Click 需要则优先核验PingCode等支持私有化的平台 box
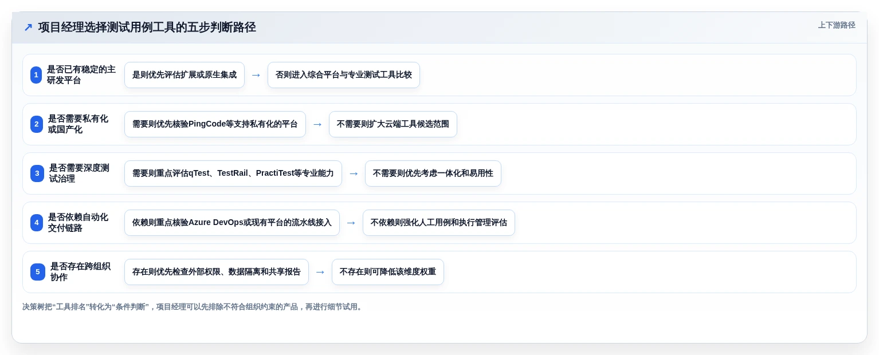 click(x=215, y=124)
